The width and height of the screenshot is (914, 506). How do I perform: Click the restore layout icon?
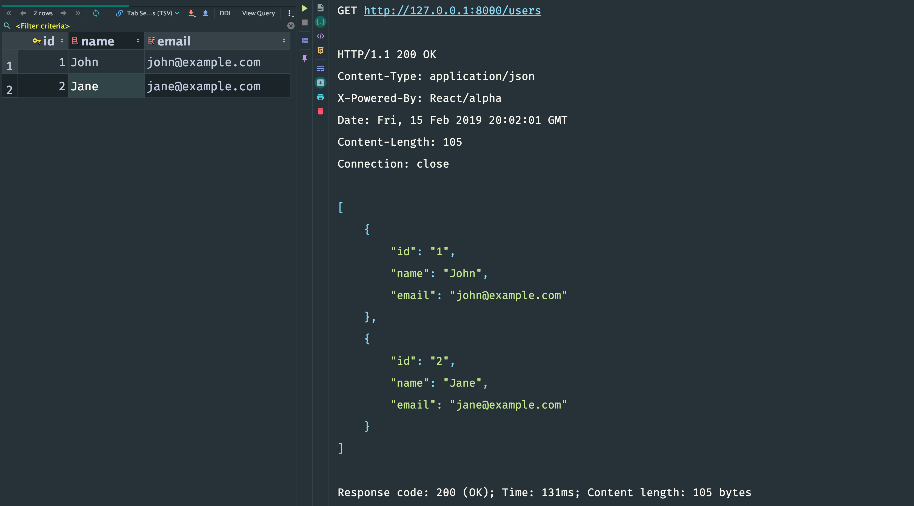[x=304, y=40]
